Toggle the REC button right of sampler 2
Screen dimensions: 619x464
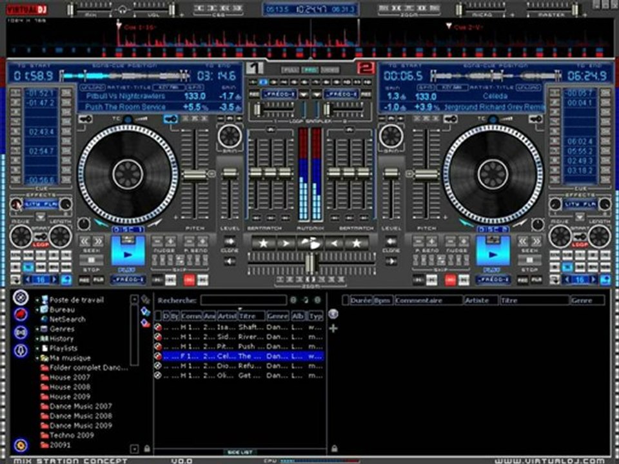(x=366, y=94)
